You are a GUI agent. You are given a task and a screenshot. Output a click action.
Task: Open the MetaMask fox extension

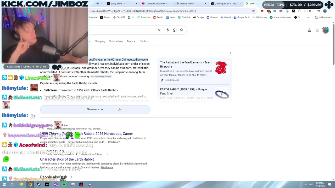click(x=262, y=11)
